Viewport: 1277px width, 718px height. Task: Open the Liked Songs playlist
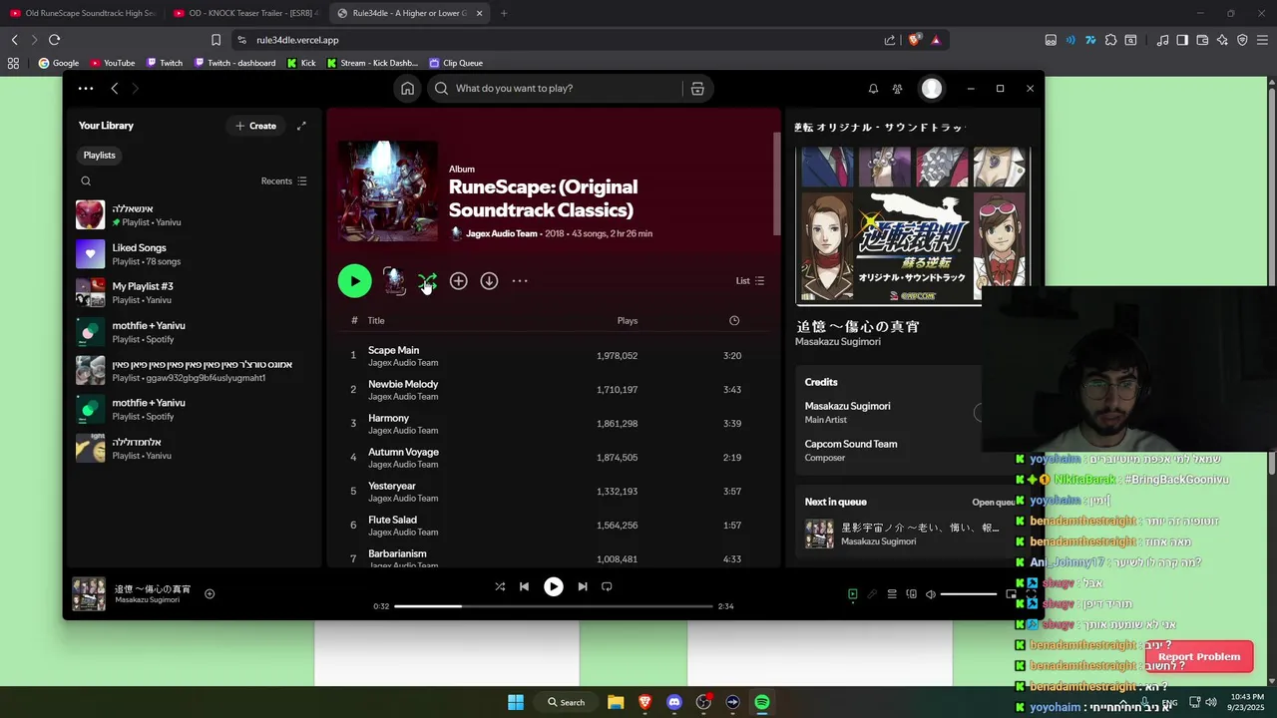195,254
